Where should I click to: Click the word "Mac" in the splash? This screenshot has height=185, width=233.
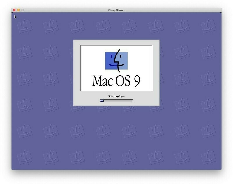pos(102,81)
